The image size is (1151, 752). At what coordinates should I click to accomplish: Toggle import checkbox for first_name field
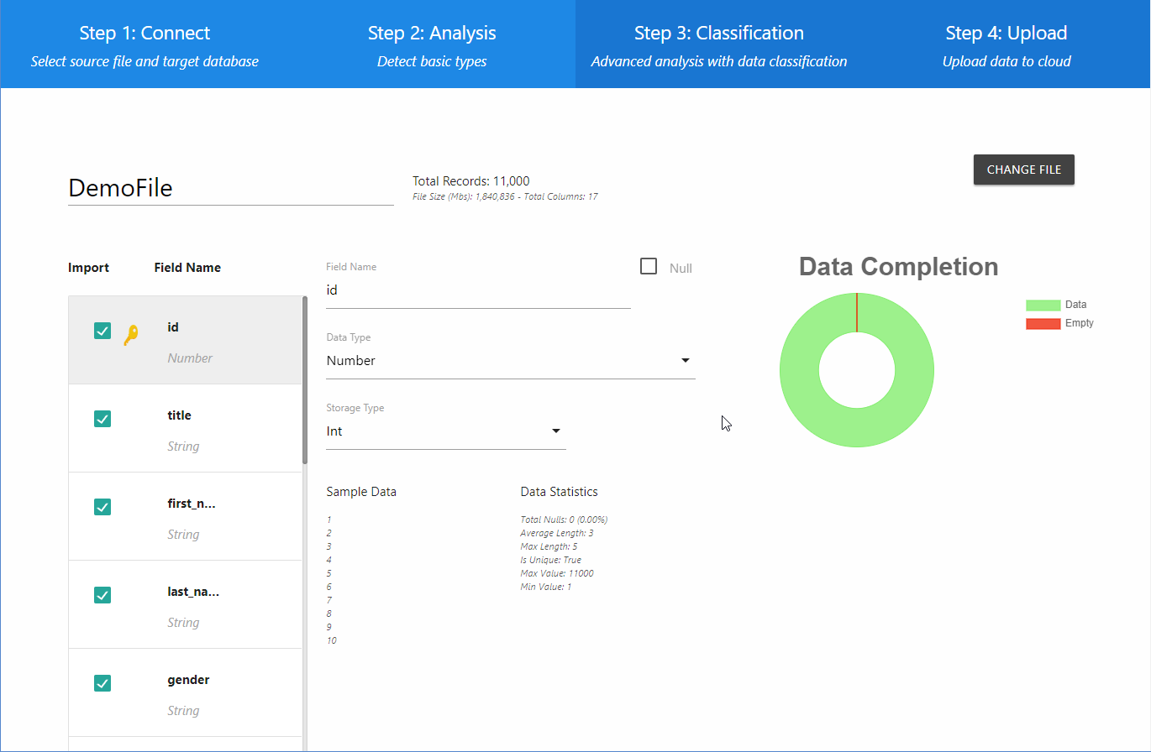pos(102,507)
